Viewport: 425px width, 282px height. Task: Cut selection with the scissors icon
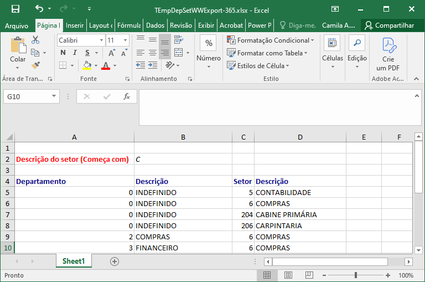coord(35,40)
